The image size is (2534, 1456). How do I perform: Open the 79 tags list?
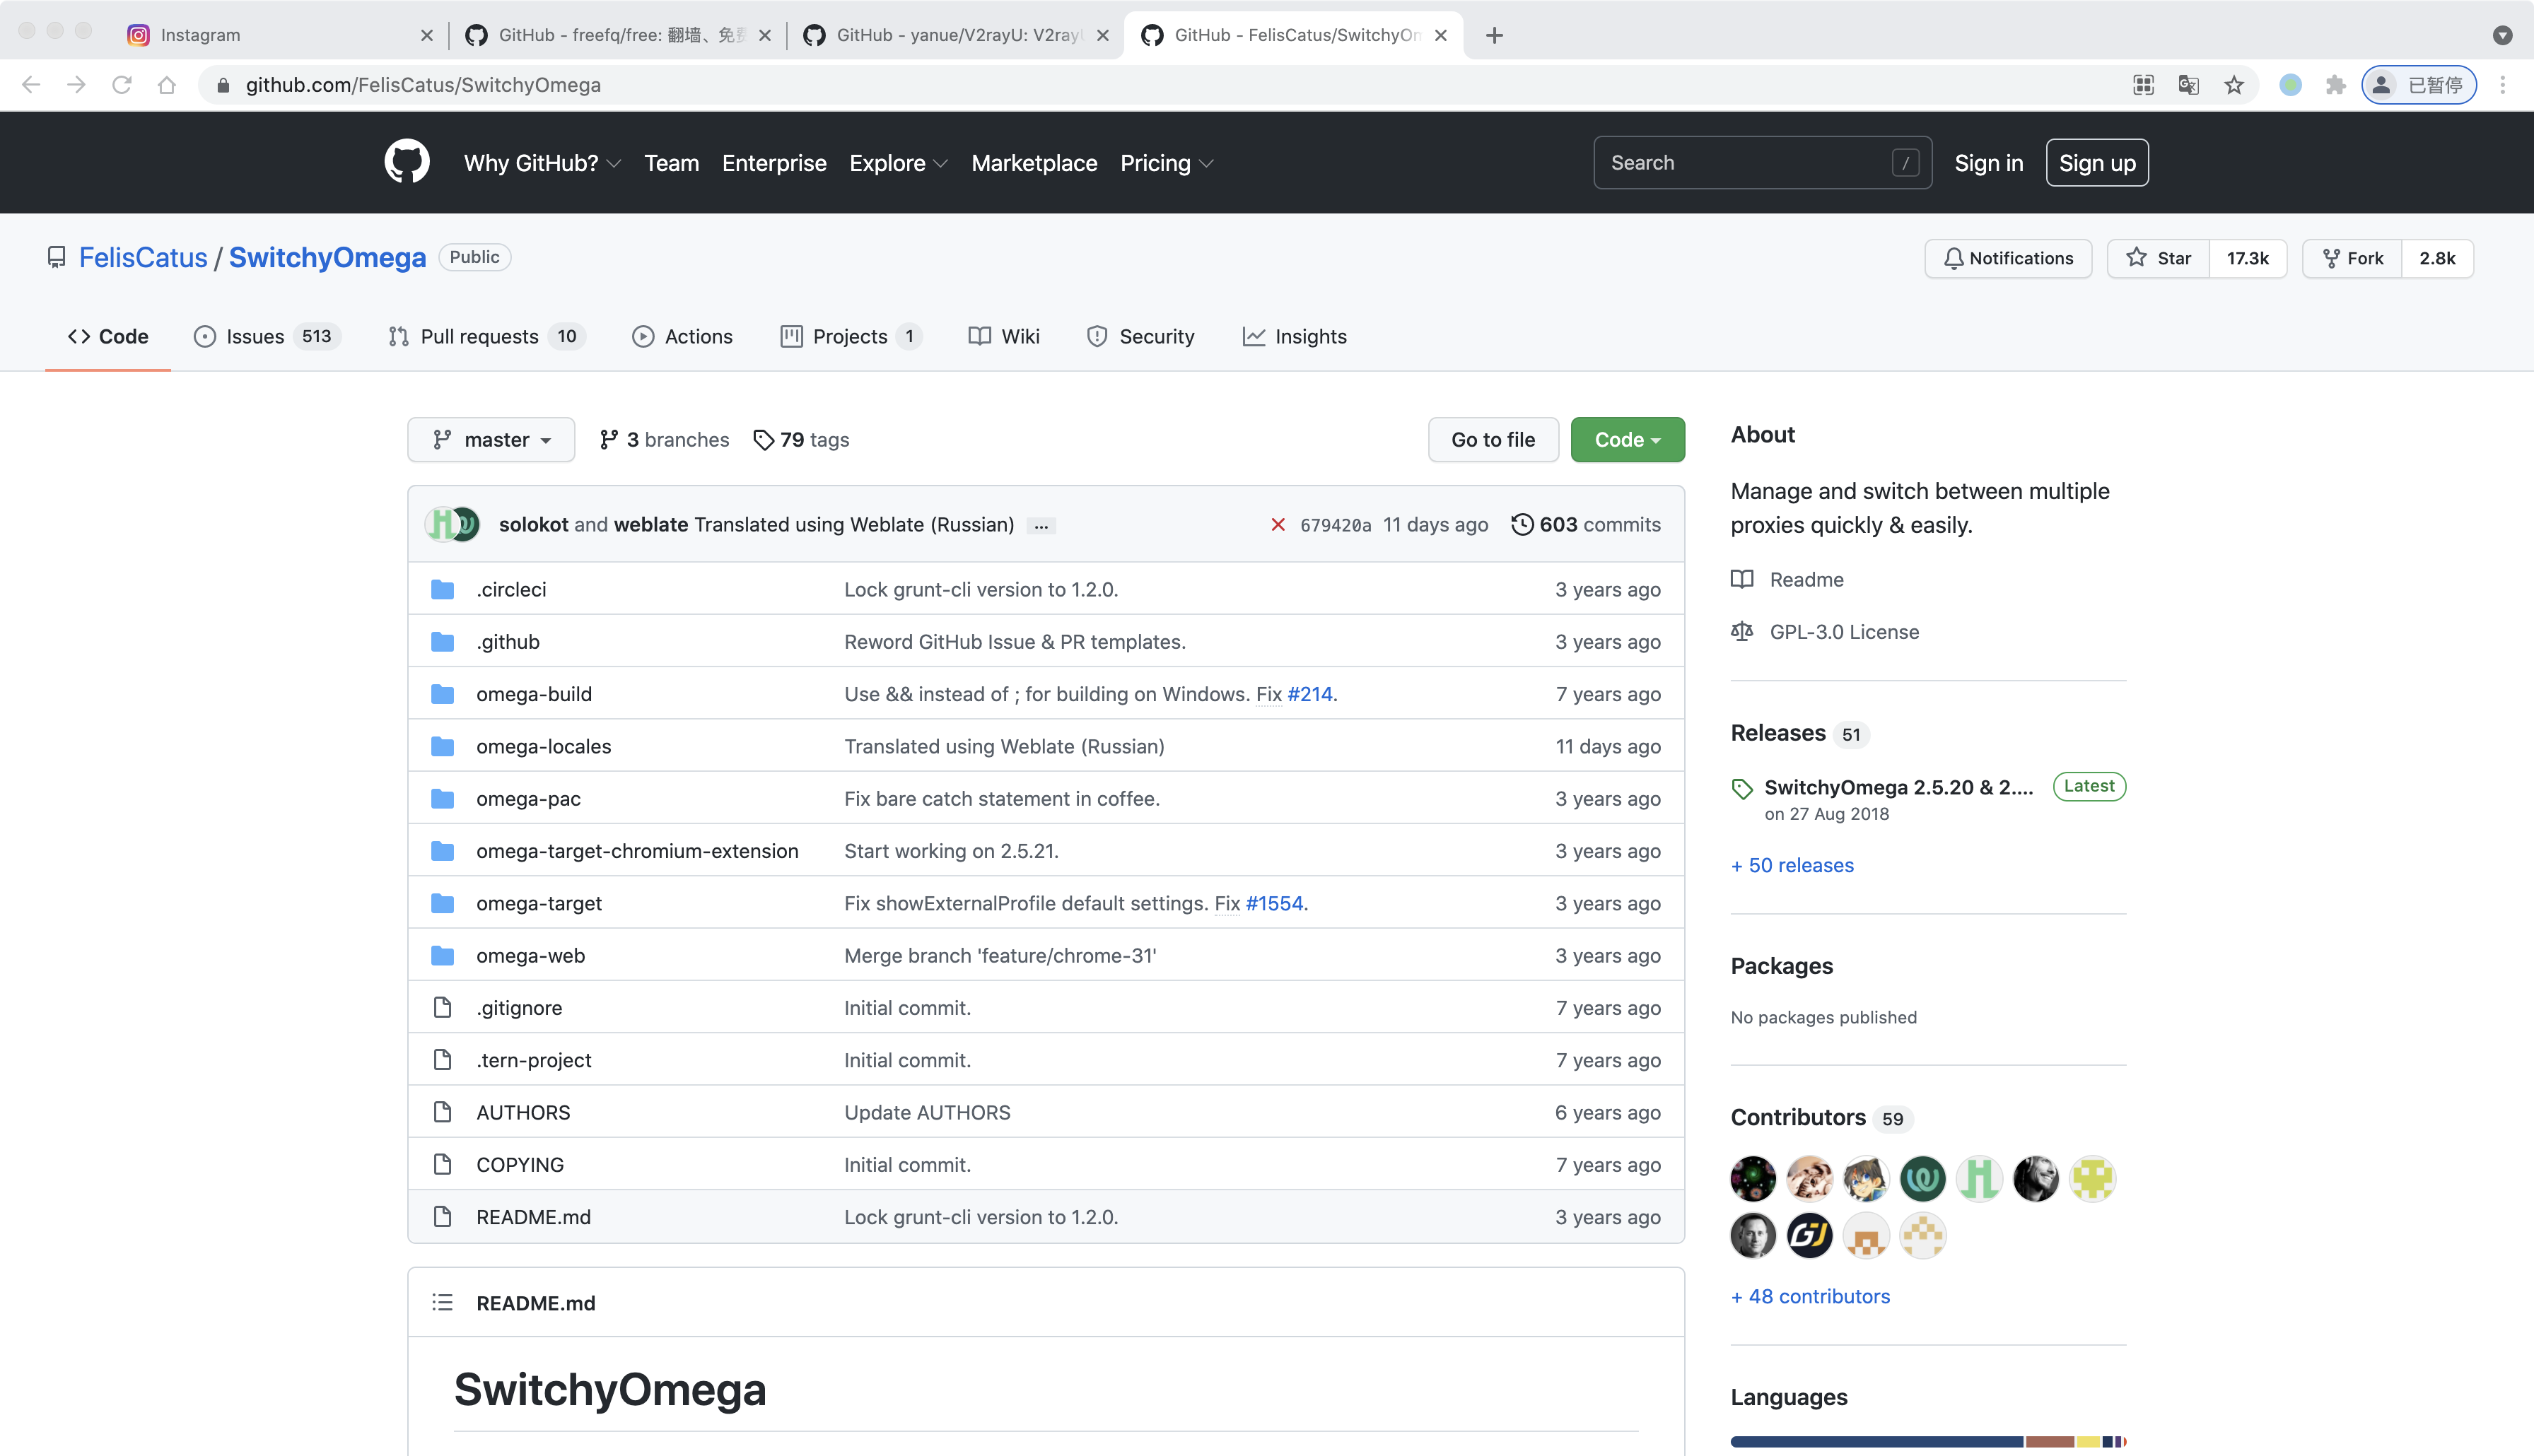coord(800,439)
